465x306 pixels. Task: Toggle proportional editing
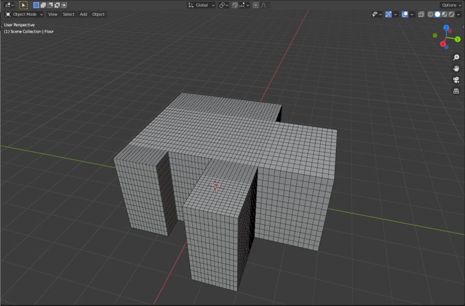256,5
